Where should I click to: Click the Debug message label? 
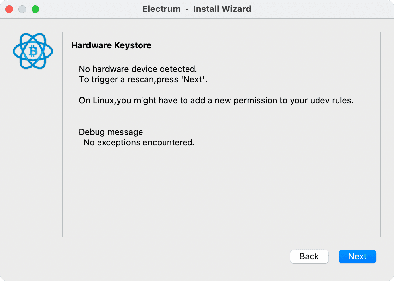(111, 132)
